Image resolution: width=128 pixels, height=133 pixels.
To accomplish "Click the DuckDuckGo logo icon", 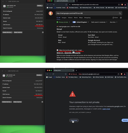I will tap(51, 13).
